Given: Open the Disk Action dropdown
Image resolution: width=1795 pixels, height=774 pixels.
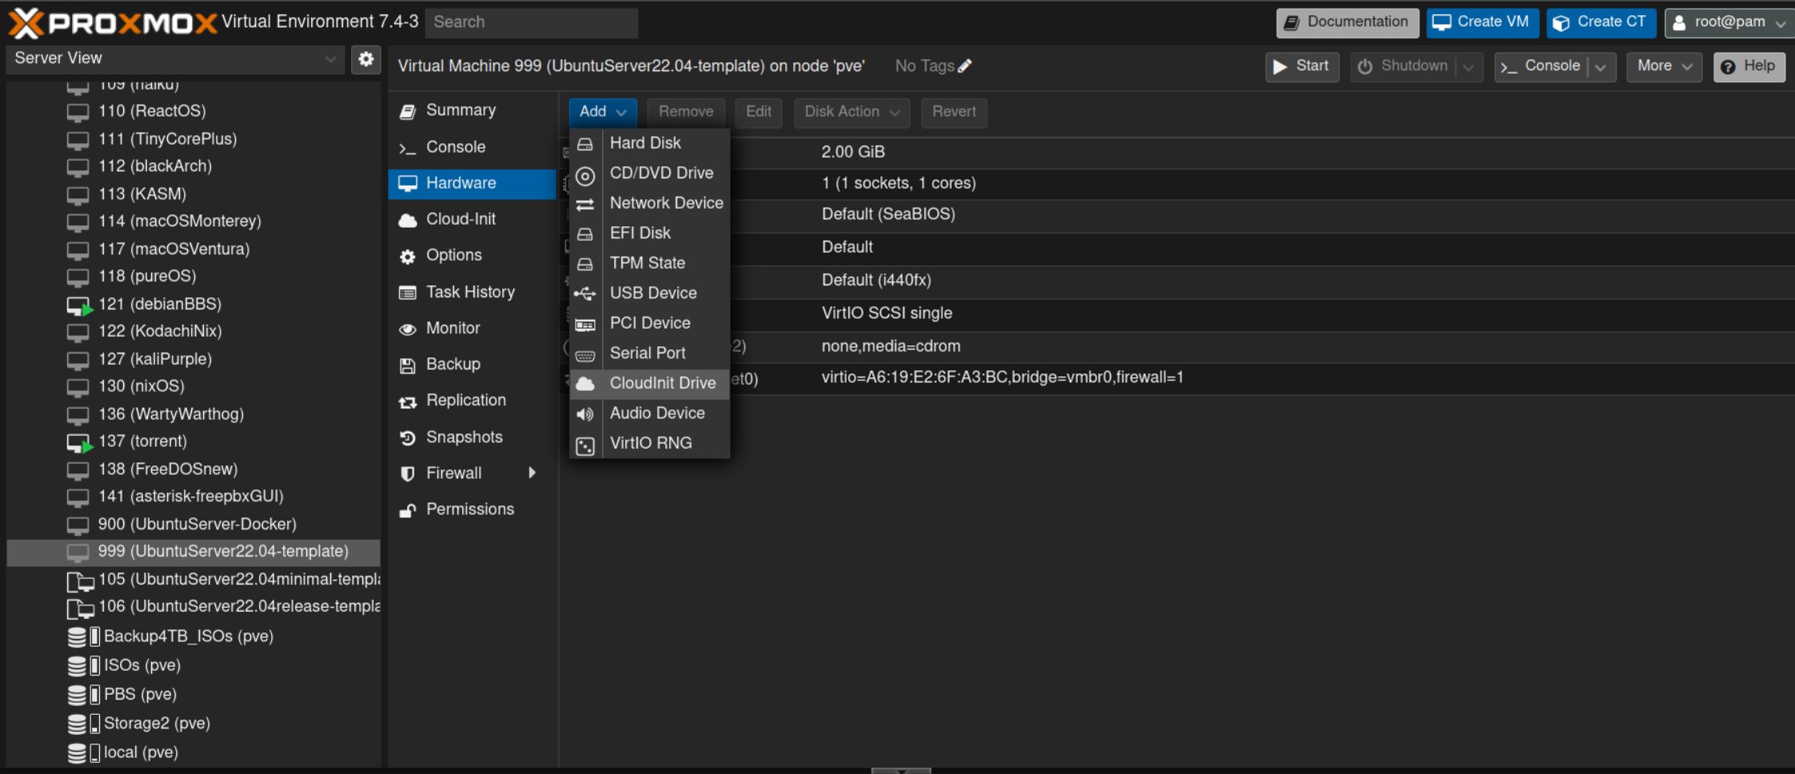Looking at the screenshot, I should (852, 112).
